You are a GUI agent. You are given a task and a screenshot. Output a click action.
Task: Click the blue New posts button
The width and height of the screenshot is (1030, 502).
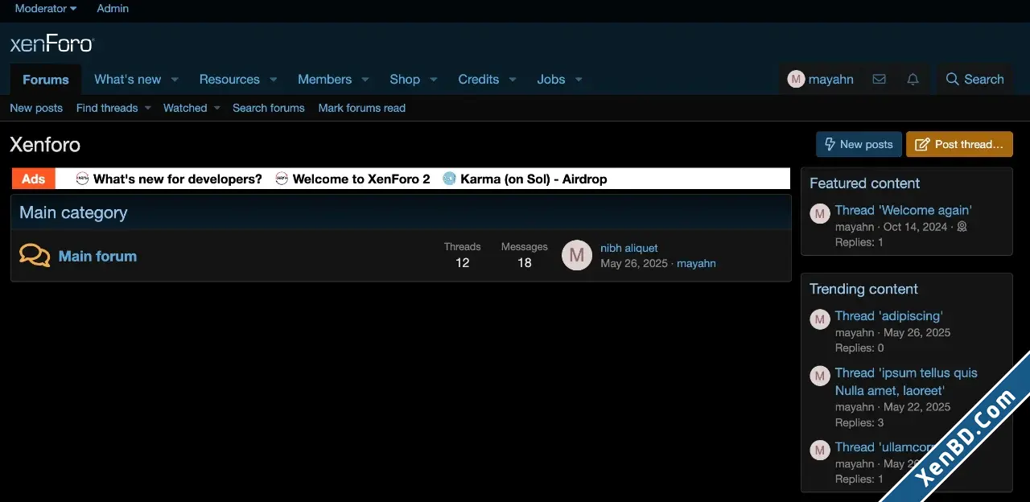click(859, 144)
